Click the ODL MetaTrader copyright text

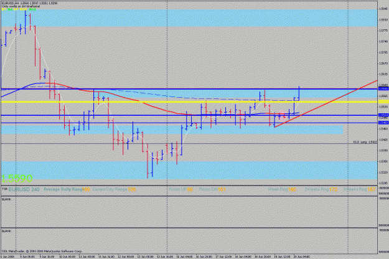coord(42,252)
